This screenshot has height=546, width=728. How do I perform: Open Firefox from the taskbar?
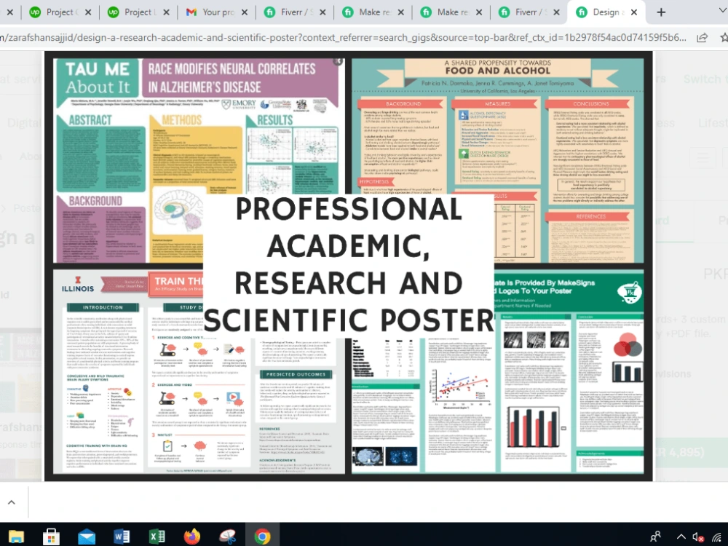pyautogui.click(x=191, y=537)
